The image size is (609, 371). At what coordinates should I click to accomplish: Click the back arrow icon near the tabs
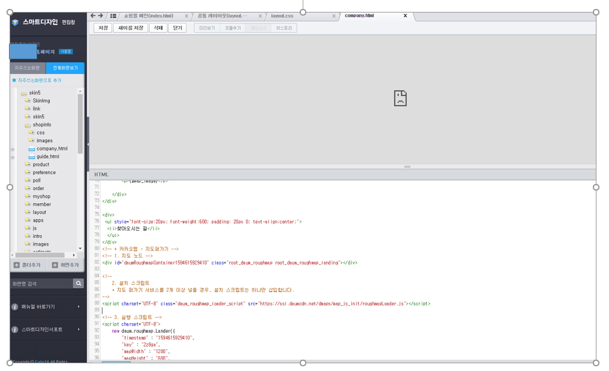pyautogui.click(x=93, y=16)
